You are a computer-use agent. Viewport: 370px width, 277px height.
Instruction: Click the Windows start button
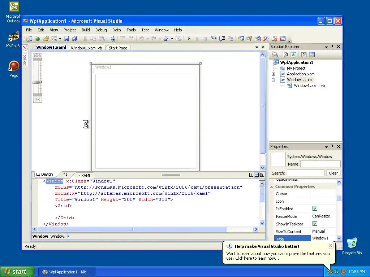coord(17,272)
